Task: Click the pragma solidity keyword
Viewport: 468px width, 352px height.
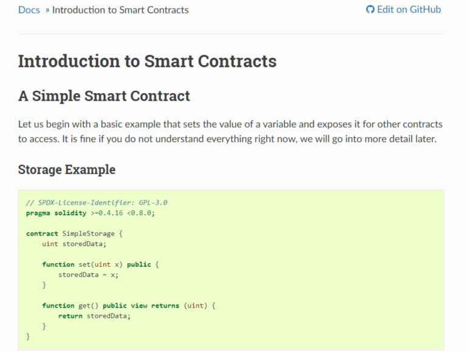Action: 56,213
